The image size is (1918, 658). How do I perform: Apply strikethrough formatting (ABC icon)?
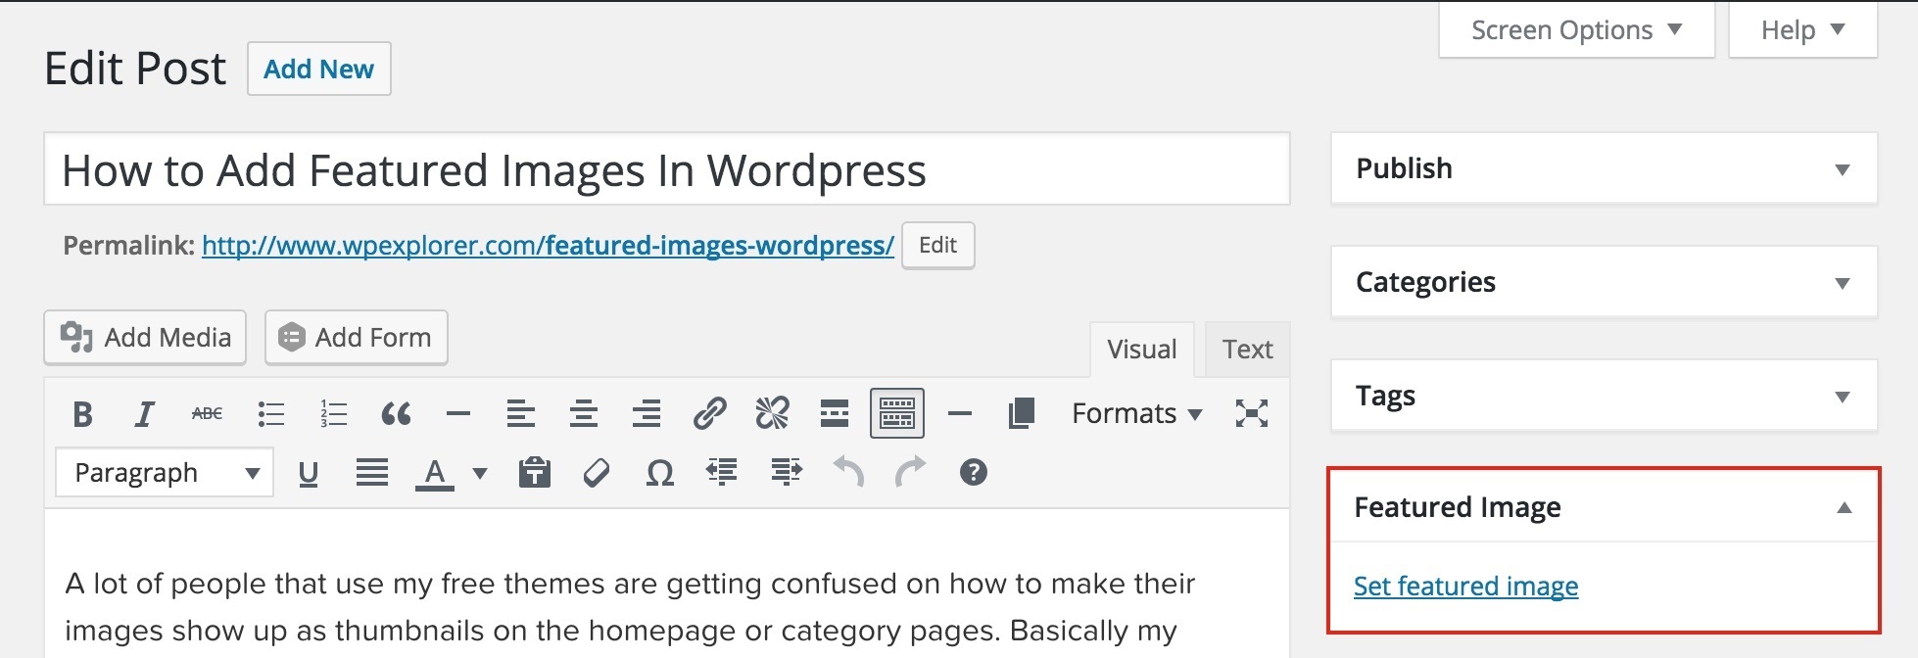207,414
